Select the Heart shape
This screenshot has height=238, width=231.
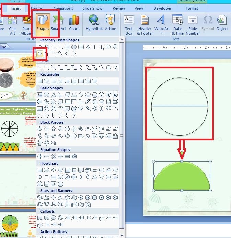81,109
